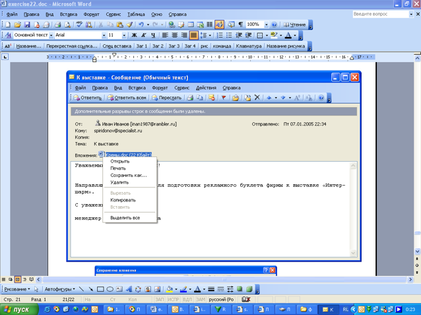Click the Print icon in message window toolbar
Screen dimensions: 421x315
(190, 98)
